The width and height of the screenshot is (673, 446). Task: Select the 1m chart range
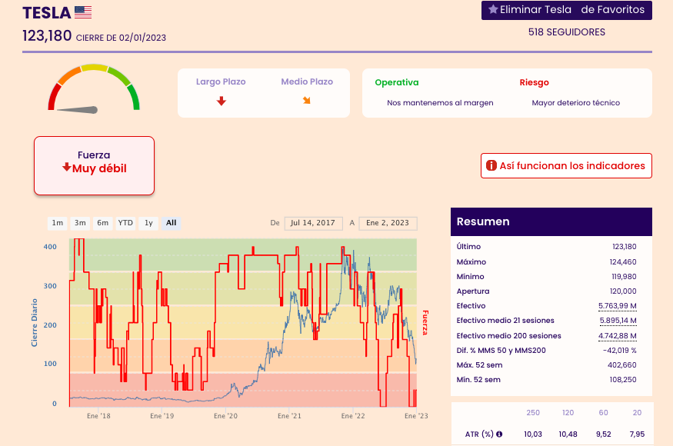[58, 223]
